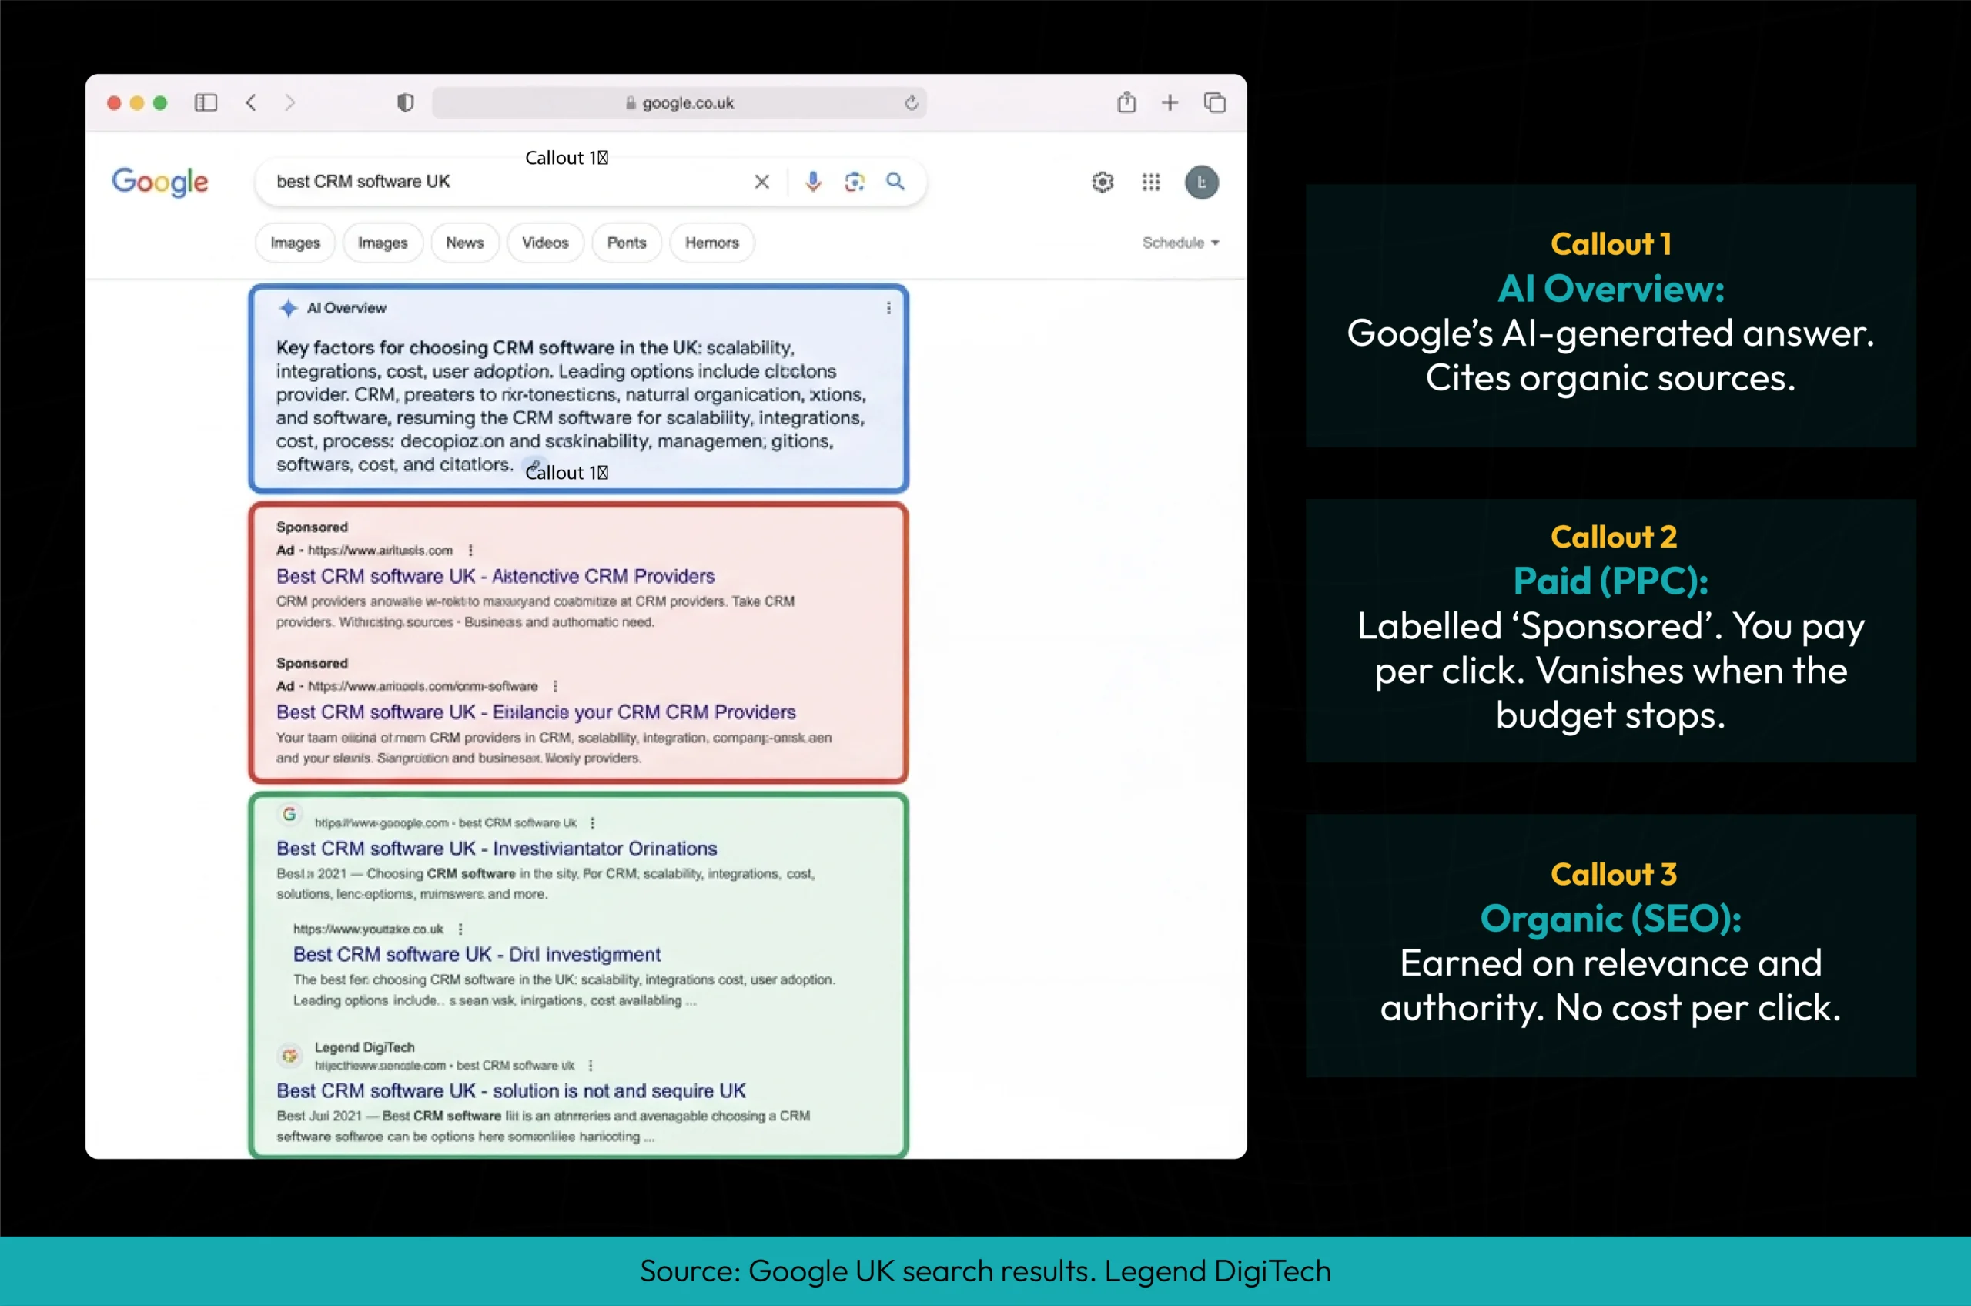The height and width of the screenshot is (1306, 1971).
Task: Go back with the browser back arrow
Action: (x=252, y=102)
